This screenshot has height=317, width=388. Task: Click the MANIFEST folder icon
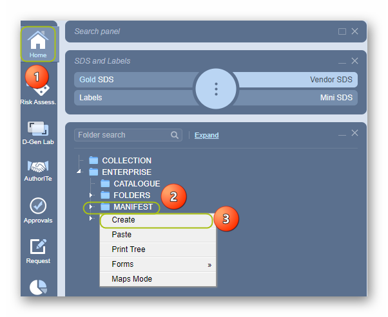[x=105, y=206]
